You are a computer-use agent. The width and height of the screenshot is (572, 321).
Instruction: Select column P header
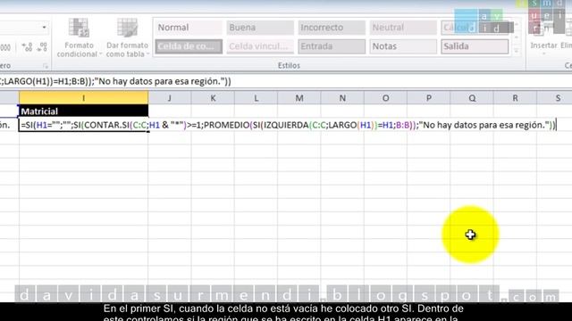tap(429, 98)
